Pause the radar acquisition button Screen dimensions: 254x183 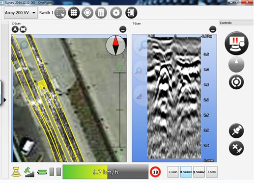[x=237, y=43]
